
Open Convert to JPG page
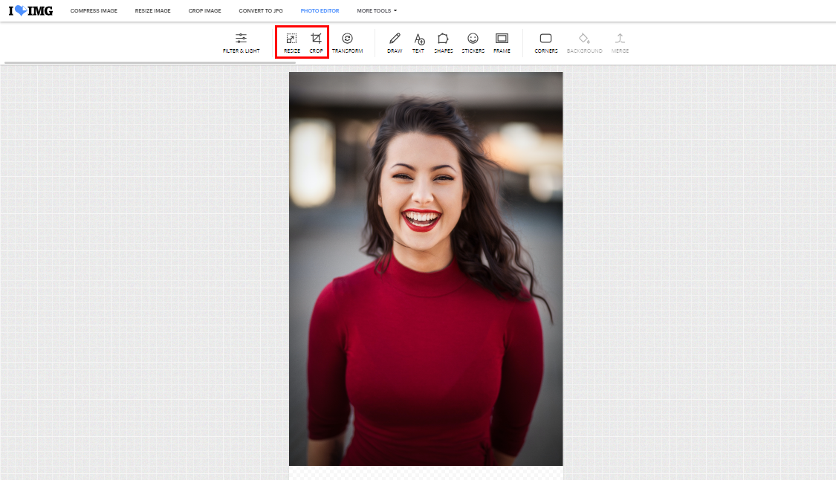coord(261,11)
